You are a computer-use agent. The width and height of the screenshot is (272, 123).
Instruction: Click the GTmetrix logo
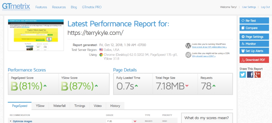[x=16, y=7]
